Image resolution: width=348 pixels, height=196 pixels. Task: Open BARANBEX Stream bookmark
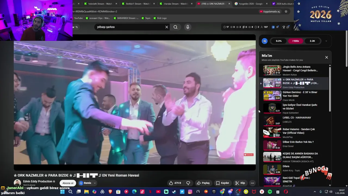(x=126, y=18)
